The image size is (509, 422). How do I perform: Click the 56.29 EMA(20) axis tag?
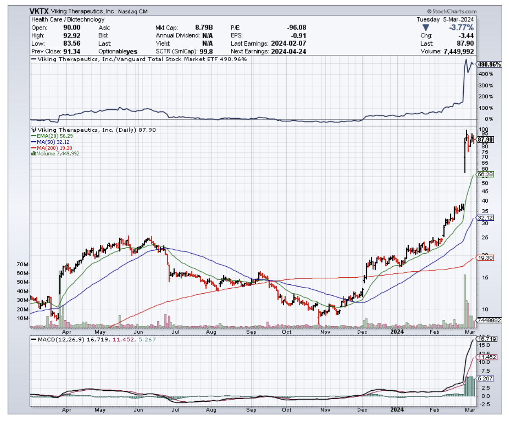point(483,174)
